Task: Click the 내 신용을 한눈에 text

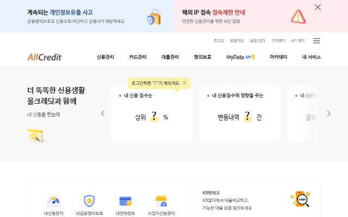Action: tap(43, 114)
